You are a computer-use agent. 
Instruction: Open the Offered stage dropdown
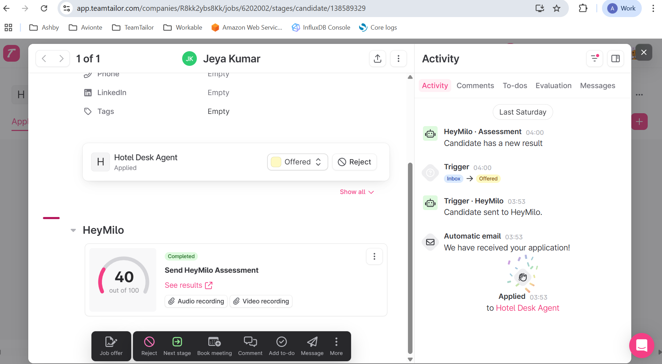pyautogui.click(x=297, y=162)
